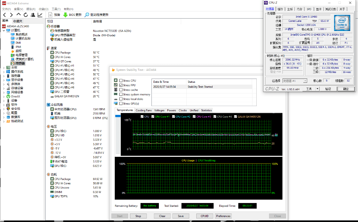
Task: Open stability test Preferences
Action: (223, 216)
